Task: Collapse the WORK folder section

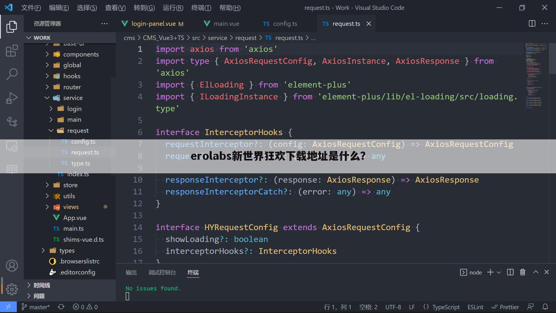Action: pos(69,38)
